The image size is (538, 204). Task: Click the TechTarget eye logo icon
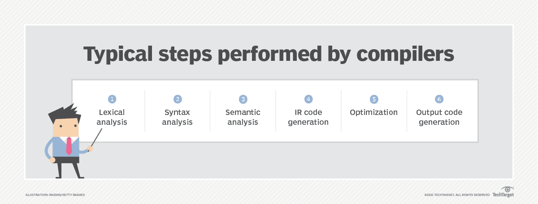508,189
